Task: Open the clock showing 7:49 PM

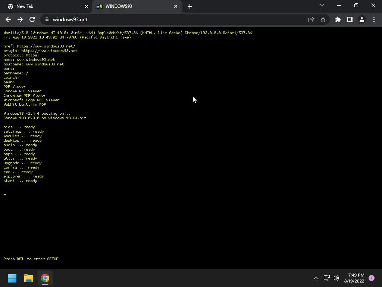Action: 354,278
